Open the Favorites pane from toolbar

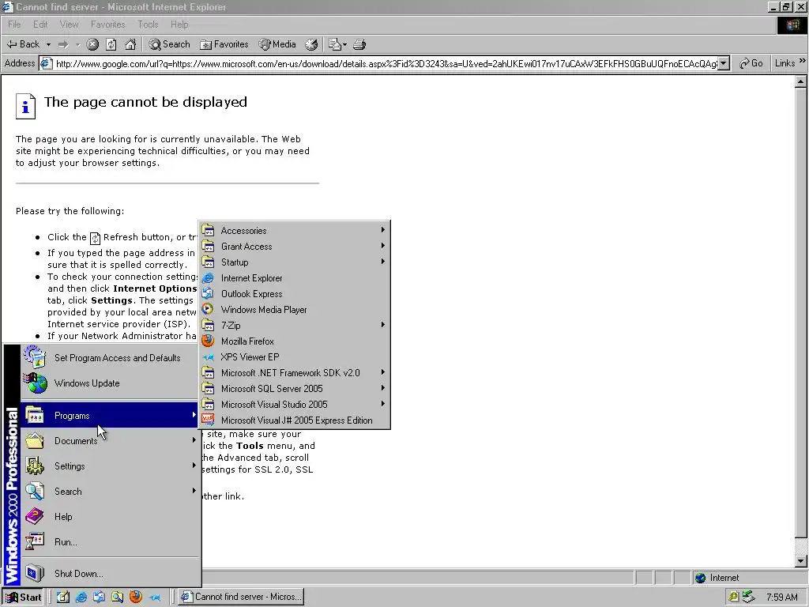pyautogui.click(x=224, y=44)
